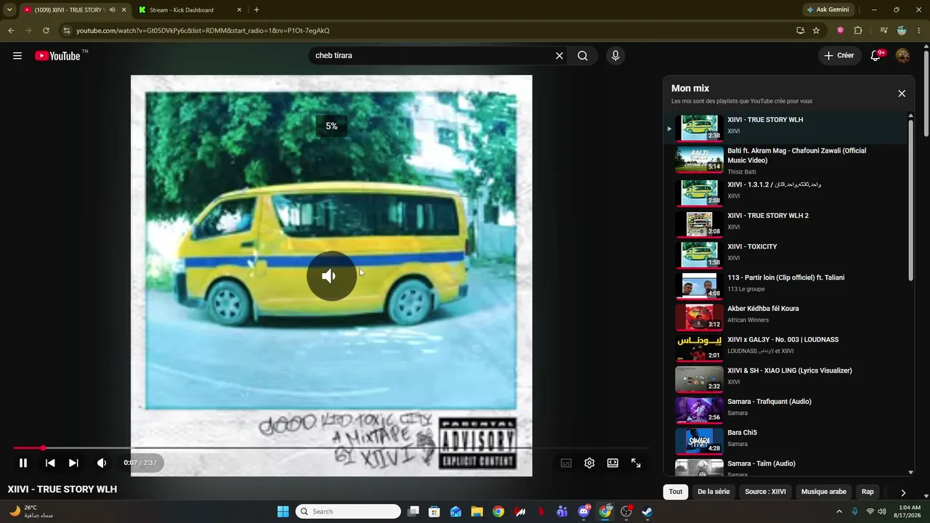Open Chrome's three-dot menu

tap(919, 31)
